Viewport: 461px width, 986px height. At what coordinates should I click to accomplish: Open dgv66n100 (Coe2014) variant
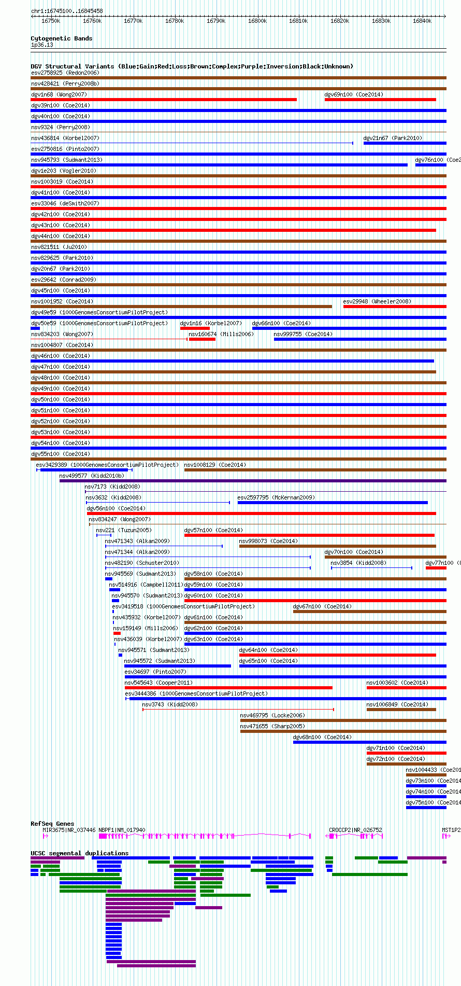point(282,323)
